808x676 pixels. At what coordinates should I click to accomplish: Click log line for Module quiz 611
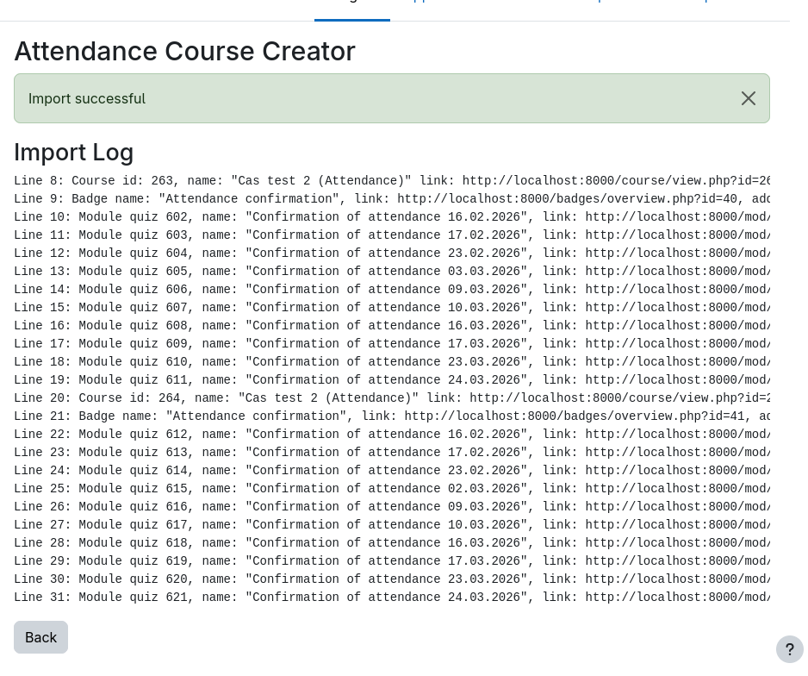click(392, 379)
